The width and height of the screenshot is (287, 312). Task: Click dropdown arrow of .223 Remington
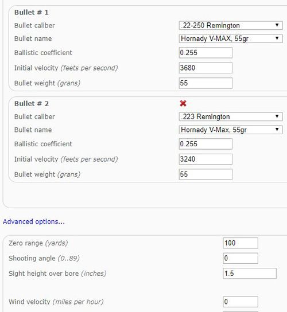(277, 116)
